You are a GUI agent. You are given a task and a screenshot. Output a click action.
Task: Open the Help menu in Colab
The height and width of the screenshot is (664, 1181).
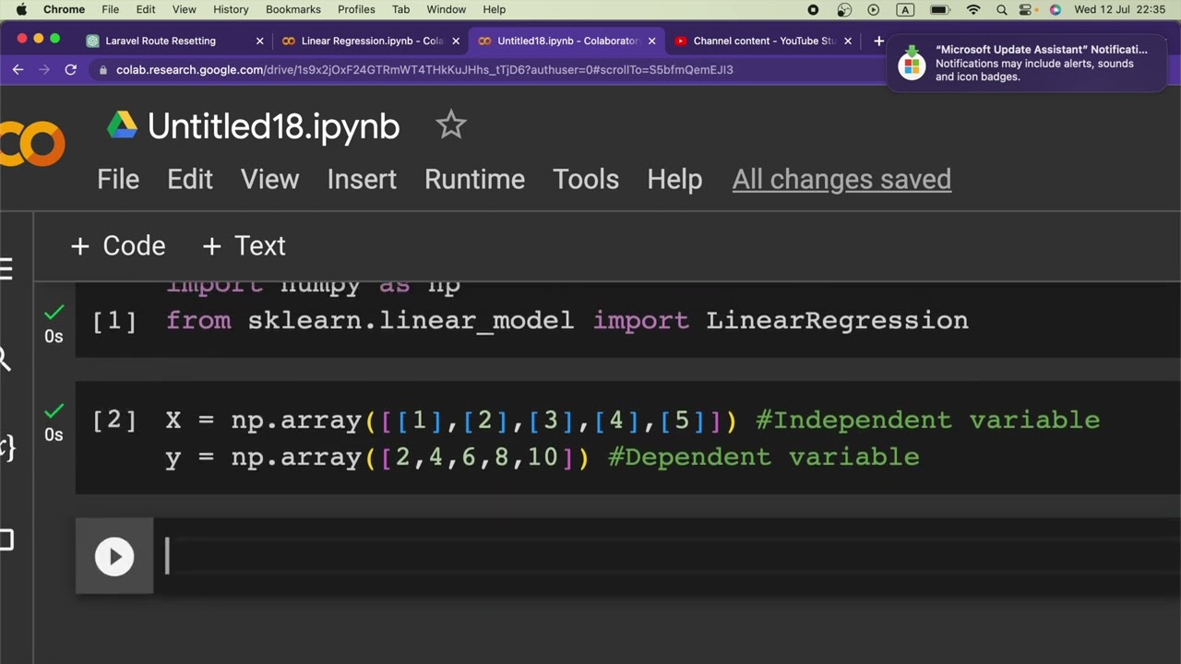(674, 179)
